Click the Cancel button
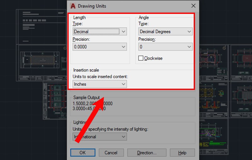 (x=111, y=152)
